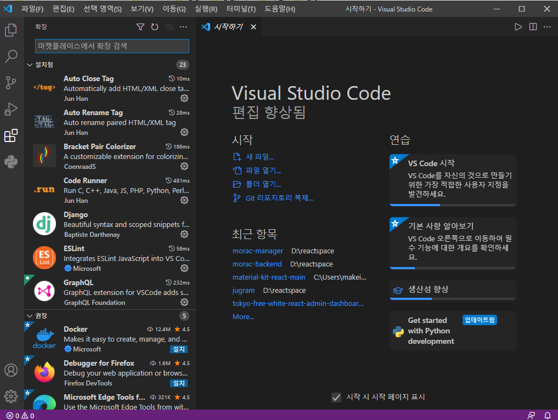Open recent project jugram
The width and height of the screenshot is (558, 420).
click(x=244, y=291)
